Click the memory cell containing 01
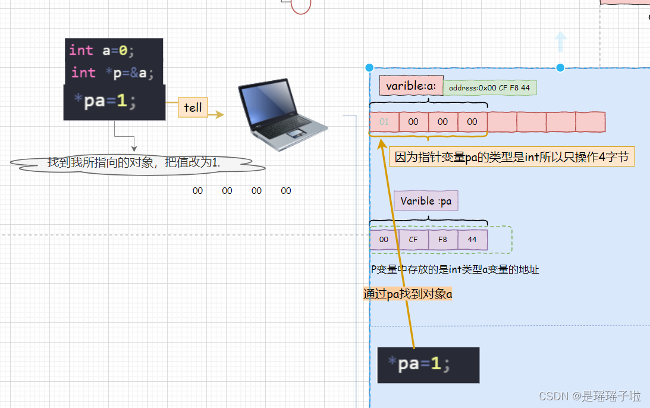650x408 pixels. (x=384, y=122)
